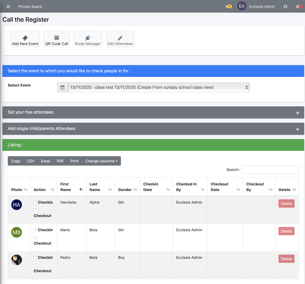Click the Private Space link

tap(30, 7)
